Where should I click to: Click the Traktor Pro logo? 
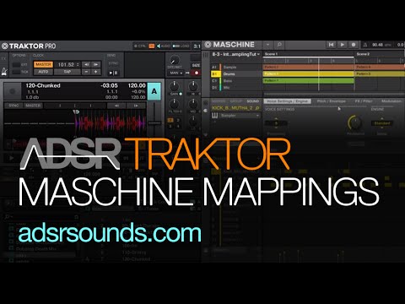click(29, 46)
